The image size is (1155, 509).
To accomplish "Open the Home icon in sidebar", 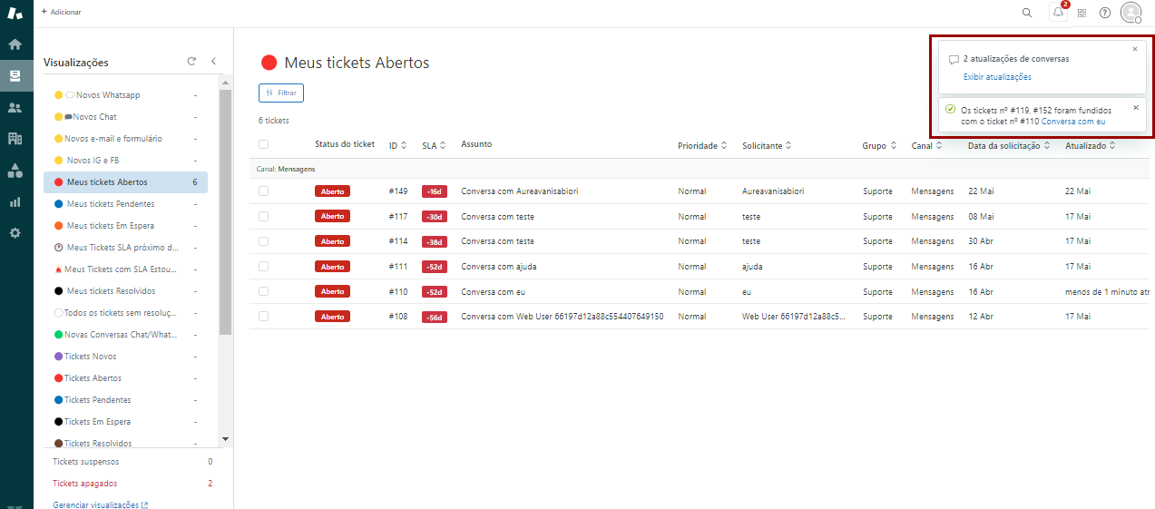I will coord(15,44).
